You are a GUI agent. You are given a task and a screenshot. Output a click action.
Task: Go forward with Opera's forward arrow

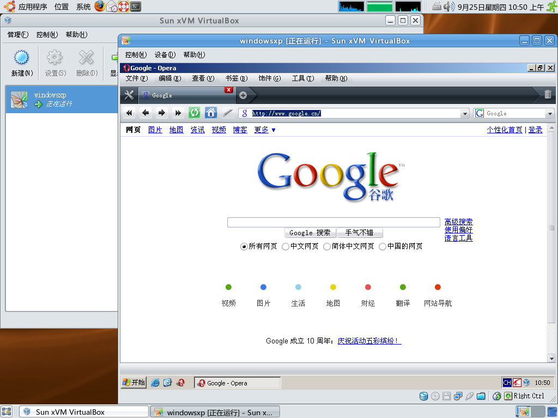tap(161, 113)
